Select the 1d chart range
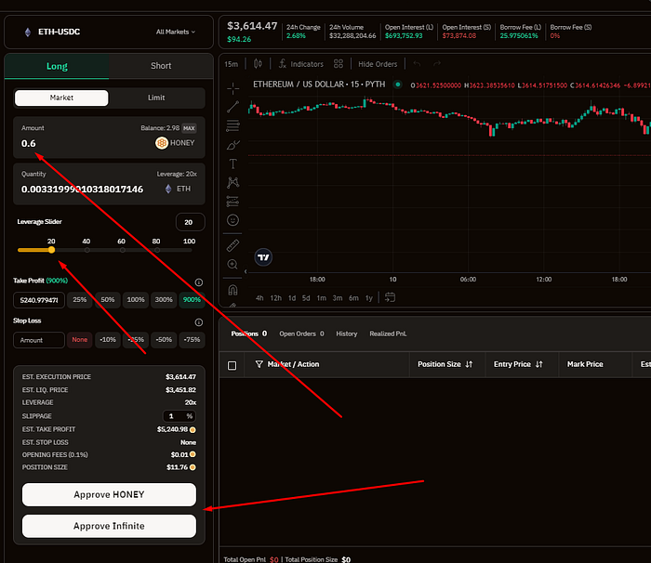This screenshot has width=651, height=563. click(x=292, y=298)
